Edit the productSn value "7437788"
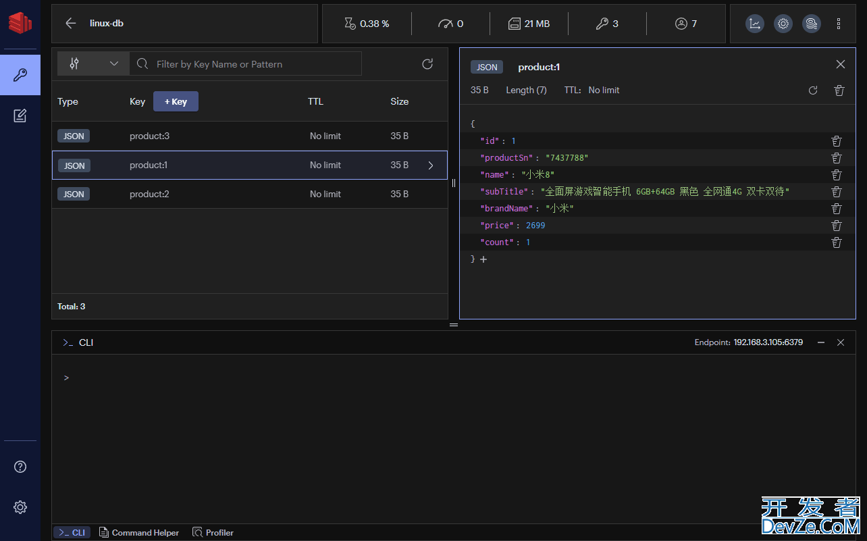 (x=567, y=158)
